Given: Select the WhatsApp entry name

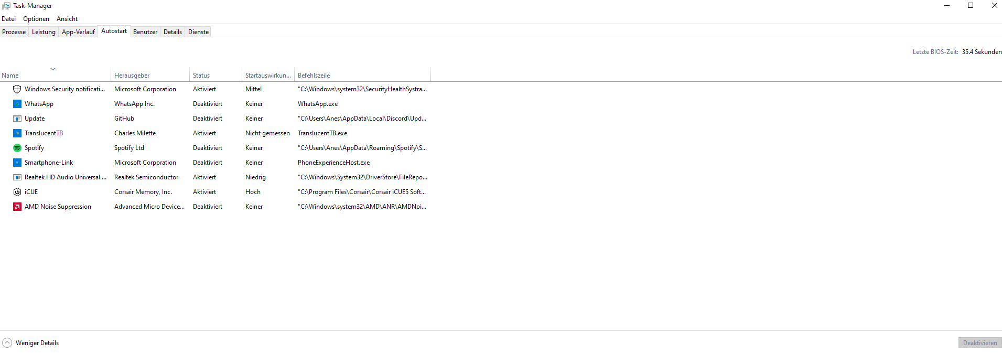Looking at the screenshot, I should pos(39,104).
